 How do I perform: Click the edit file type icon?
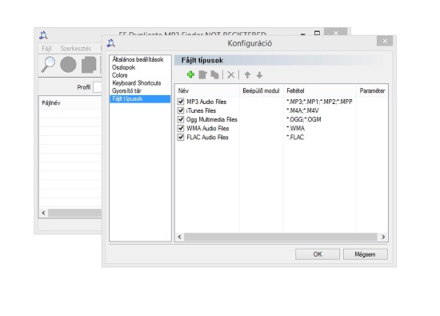click(x=202, y=74)
